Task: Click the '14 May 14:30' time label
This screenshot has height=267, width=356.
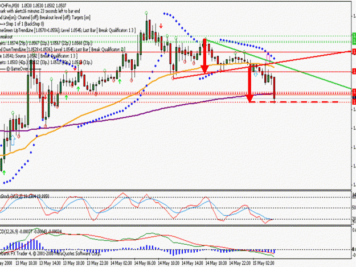Action: pos(193,263)
